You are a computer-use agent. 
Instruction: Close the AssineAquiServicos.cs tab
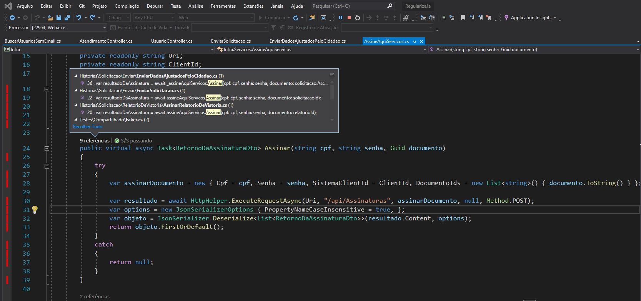[421, 41]
